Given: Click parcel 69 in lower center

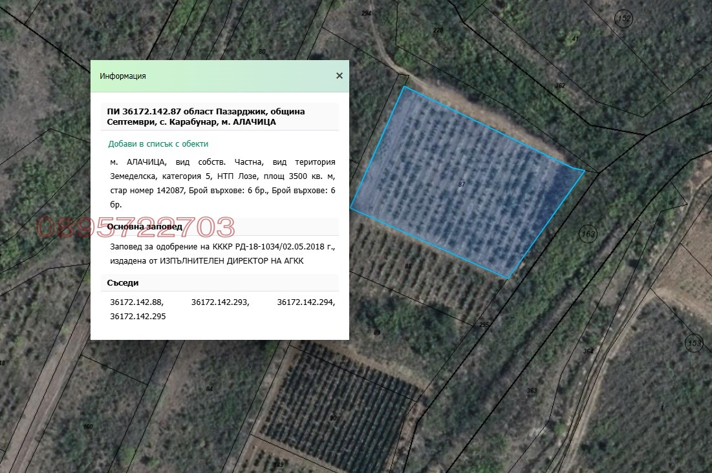Looking at the screenshot, I should pos(376,333).
